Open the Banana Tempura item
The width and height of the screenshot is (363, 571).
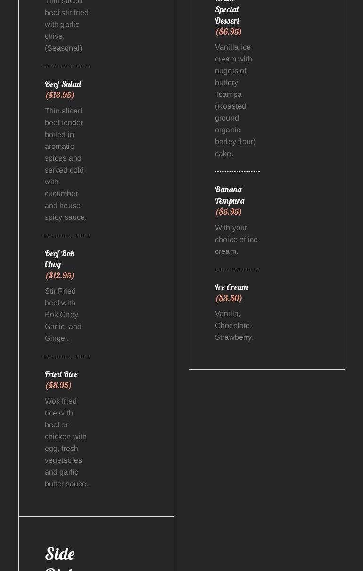[x=230, y=195]
